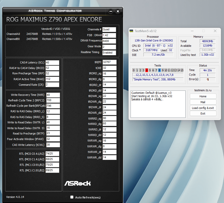
Task: Click the Gear Mode field
Action: pyautogui.click(x=109, y=47)
